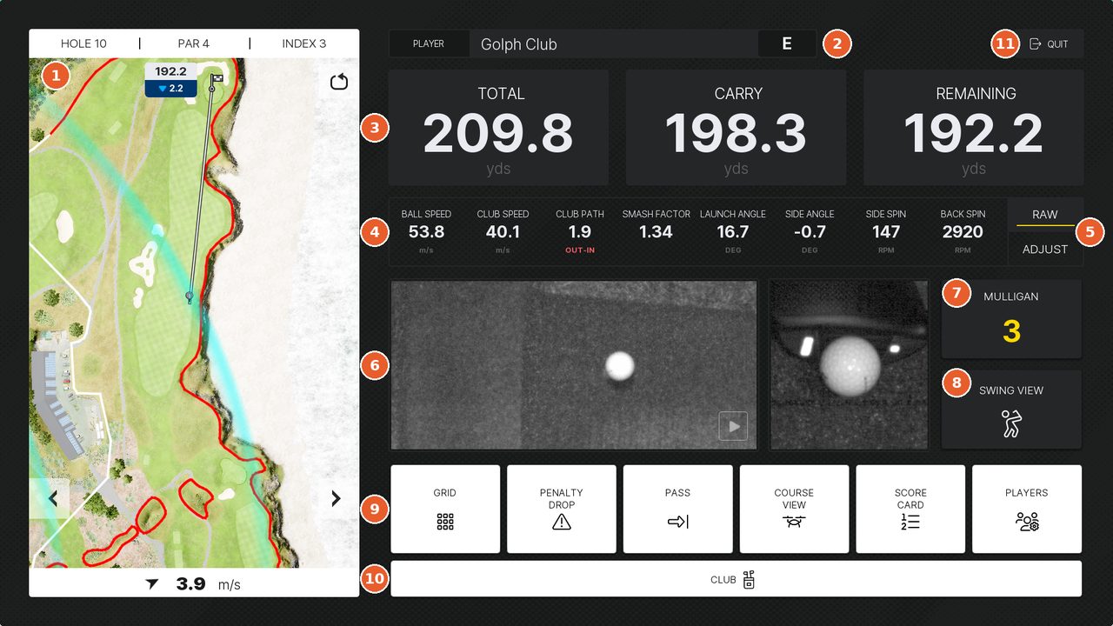Click the PAR 4 label
Image resolution: width=1113 pixels, height=626 pixels.
click(193, 43)
